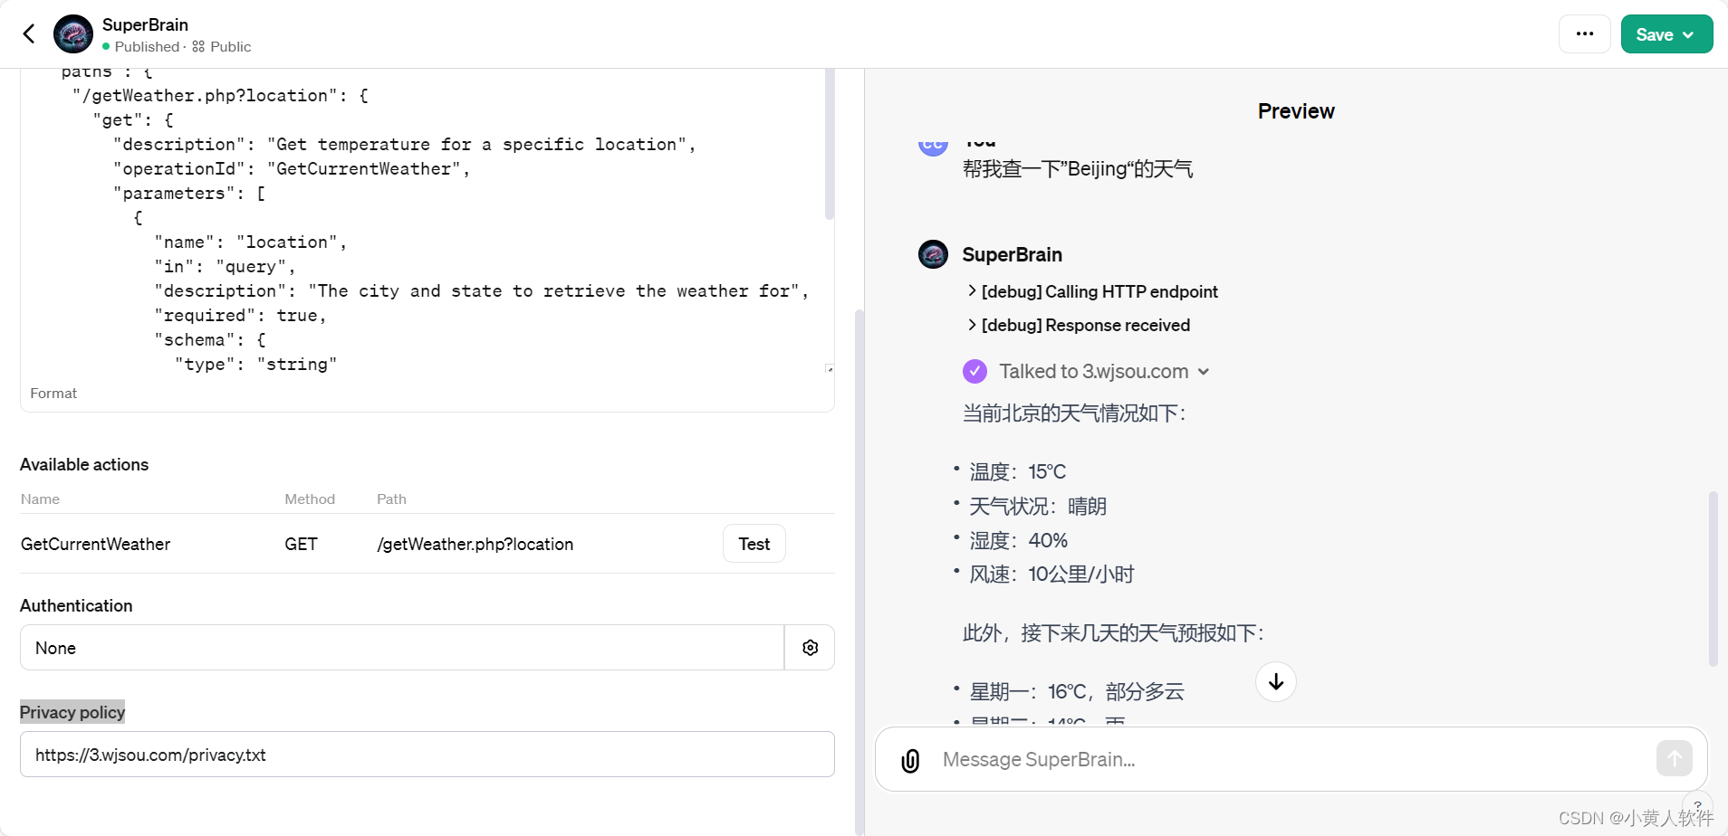Click the Privacy policy label

click(72, 712)
